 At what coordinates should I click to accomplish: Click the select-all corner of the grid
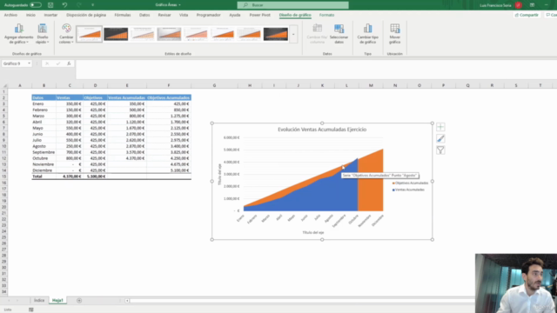(4, 85)
